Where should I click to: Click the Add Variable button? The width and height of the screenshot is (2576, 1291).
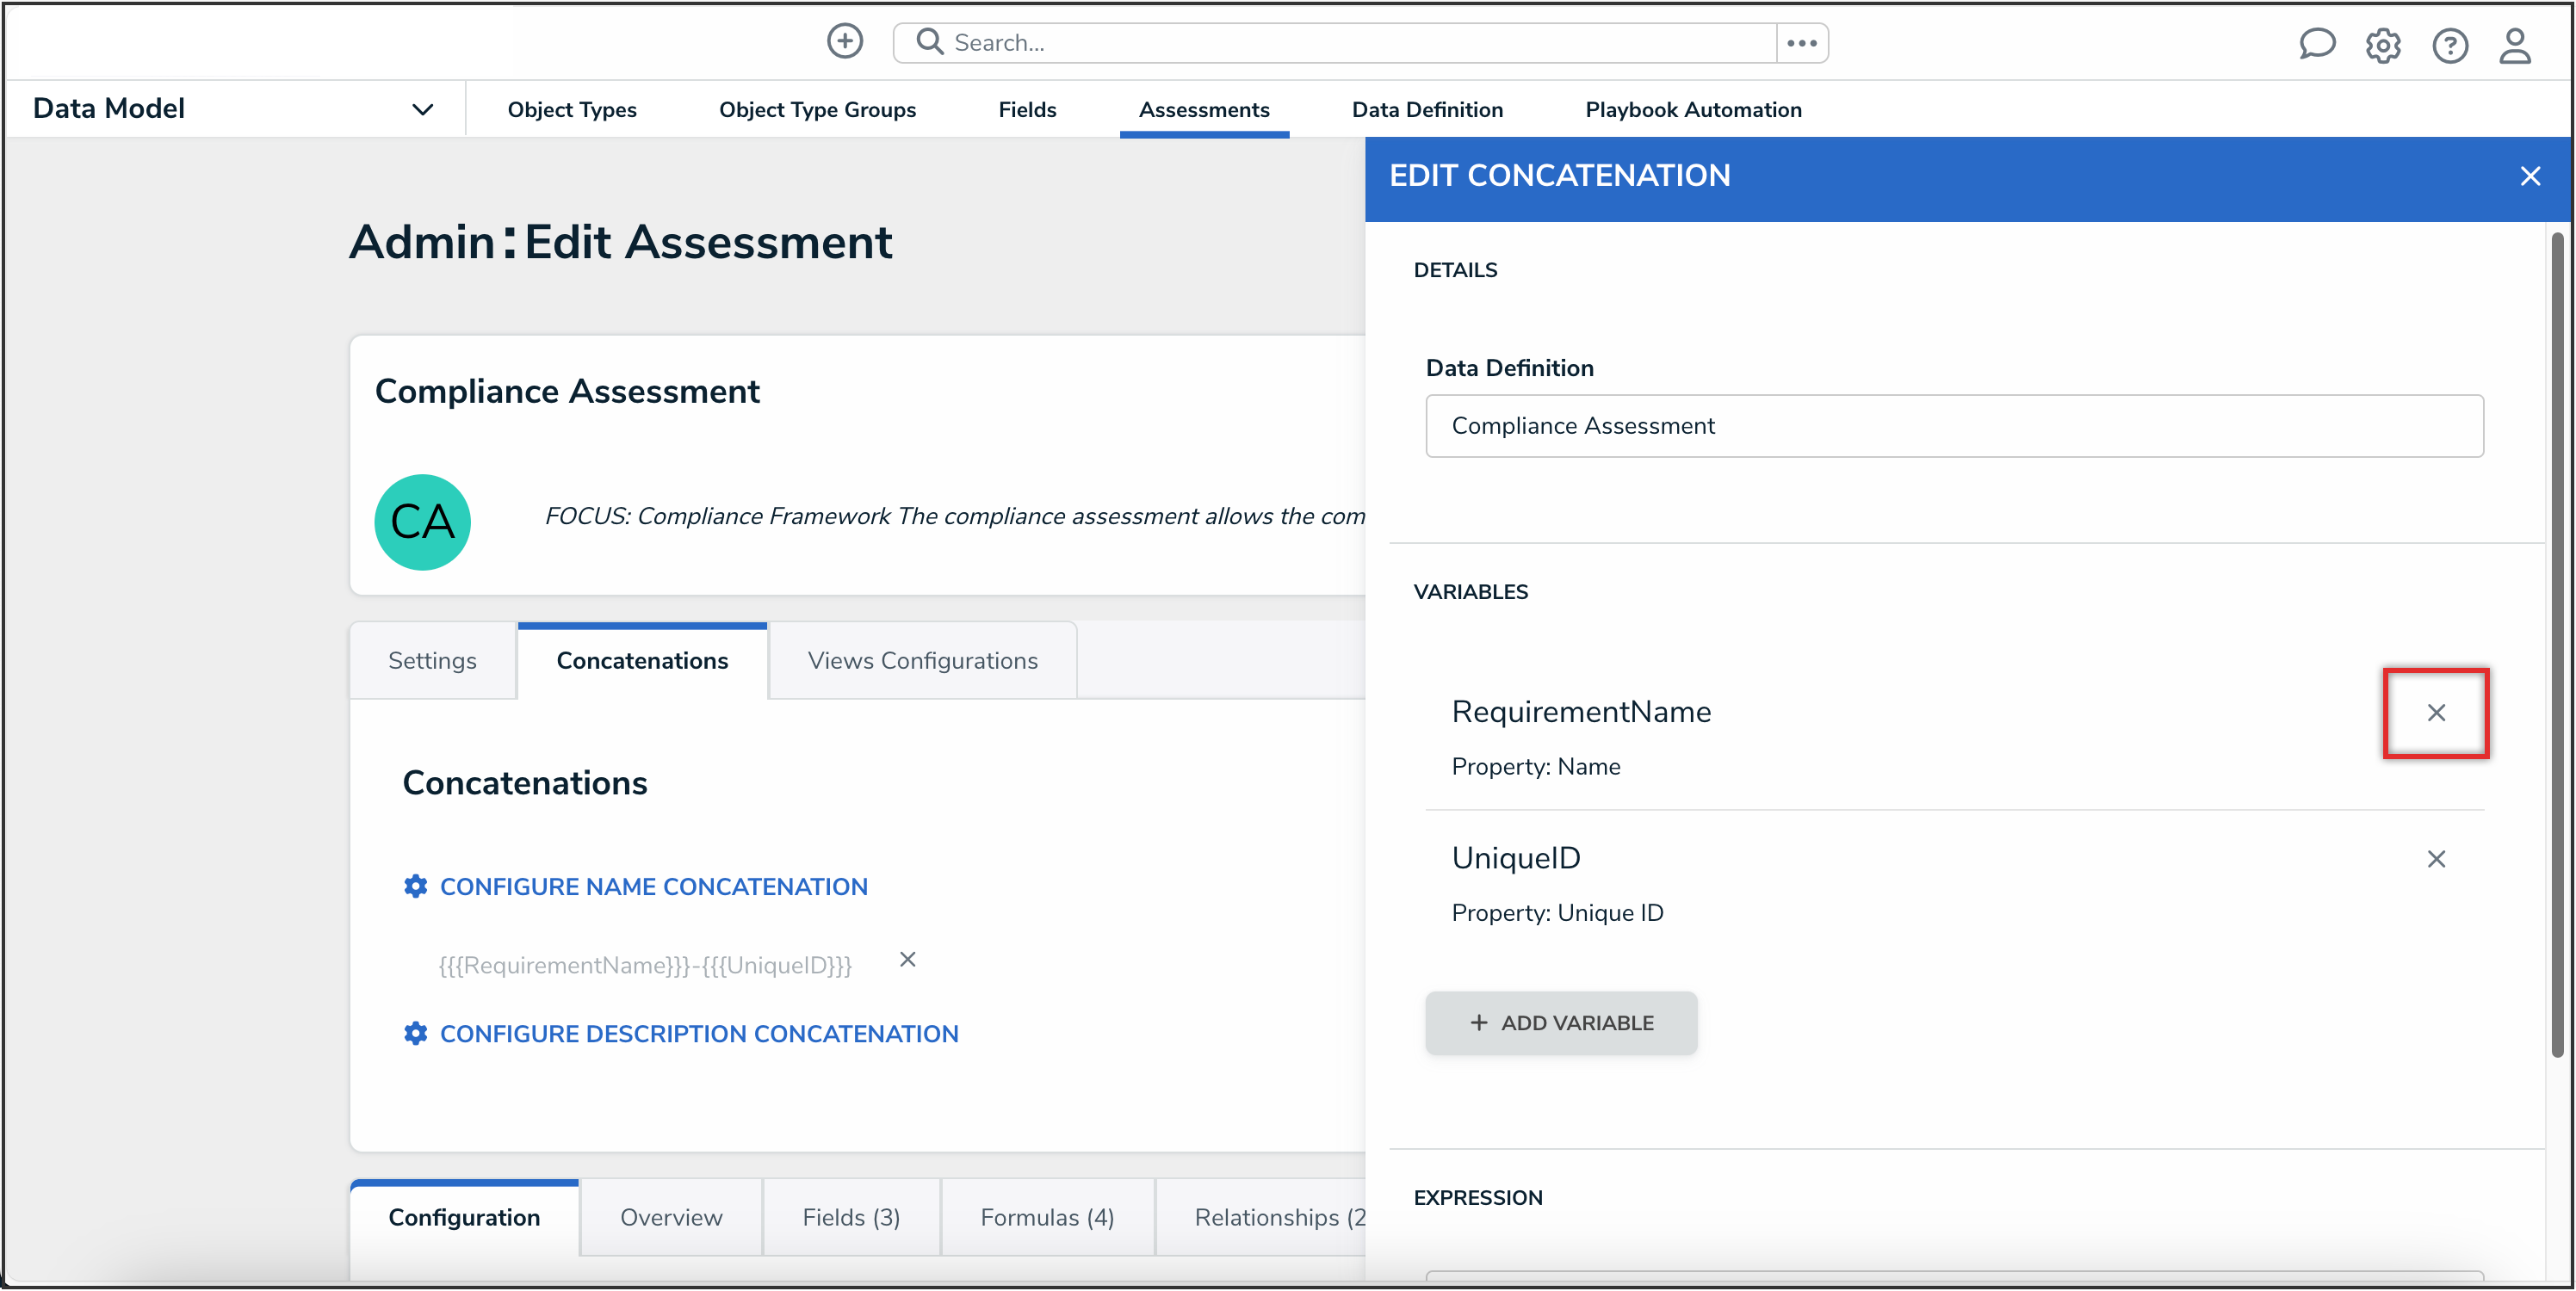(x=1560, y=1023)
